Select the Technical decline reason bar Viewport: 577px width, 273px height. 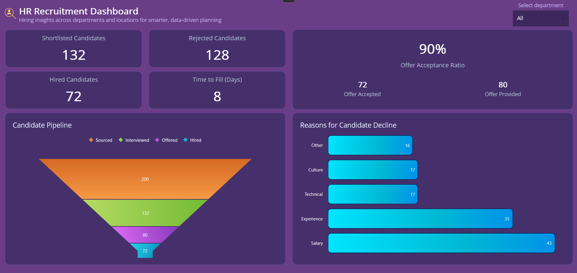point(373,194)
